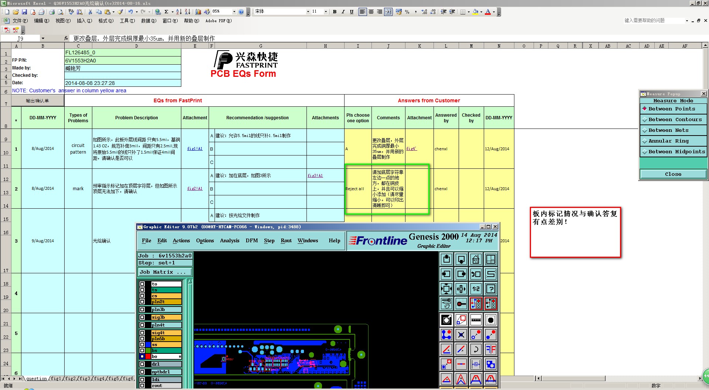Click the Sort Ascending icon
The width and height of the screenshot is (709, 390).
coord(179,12)
